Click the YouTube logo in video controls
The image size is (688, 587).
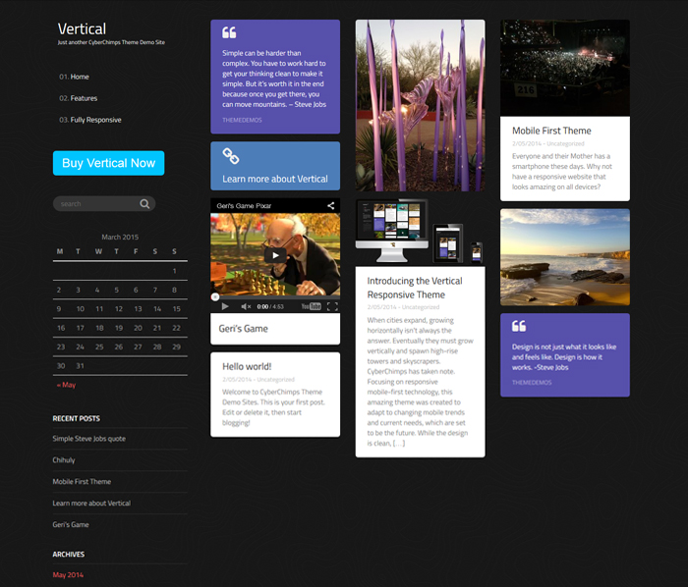tap(312, 306)
